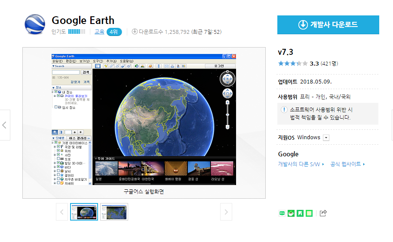Select the Add Path tool
Screen dimensions: 393x242
point(117,66)
